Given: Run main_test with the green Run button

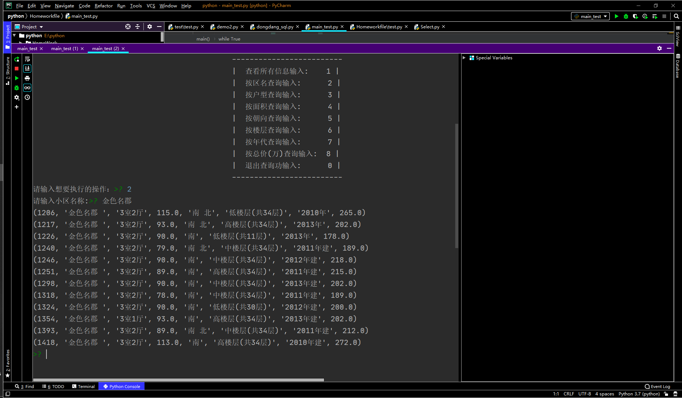Looking at the screenshot, I should 616,16.
